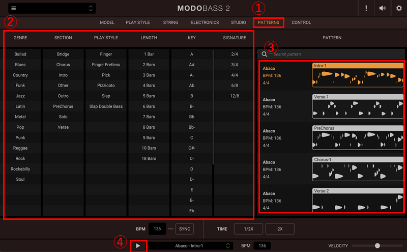The height and width of the screenshot is (252, 407).
Task: Click the search magnifier icon
Action: tap(264, 54)
